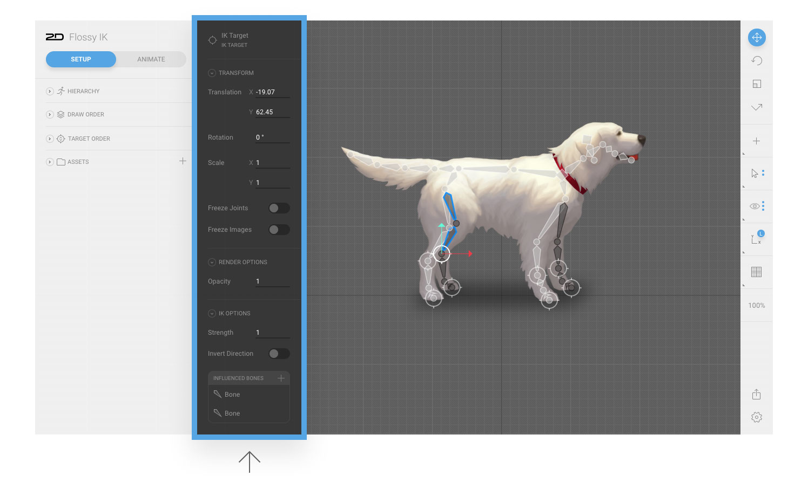Click the Draw Order layers icon
808x483 pixels.
(x=60, y=114)
